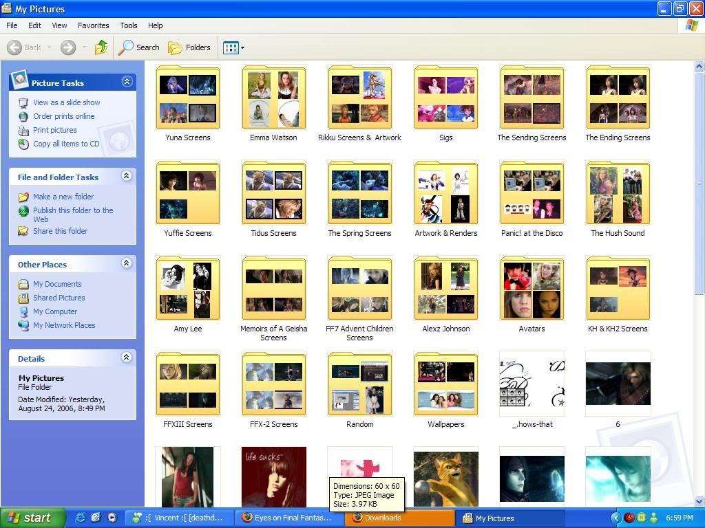This screenshot has height=528, width=705.
Task: Click the vertical scrollbar down arrow
Action: coord(699,501)
